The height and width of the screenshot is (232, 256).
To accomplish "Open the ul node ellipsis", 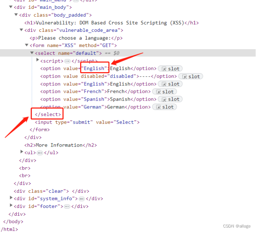I will 40,153.
